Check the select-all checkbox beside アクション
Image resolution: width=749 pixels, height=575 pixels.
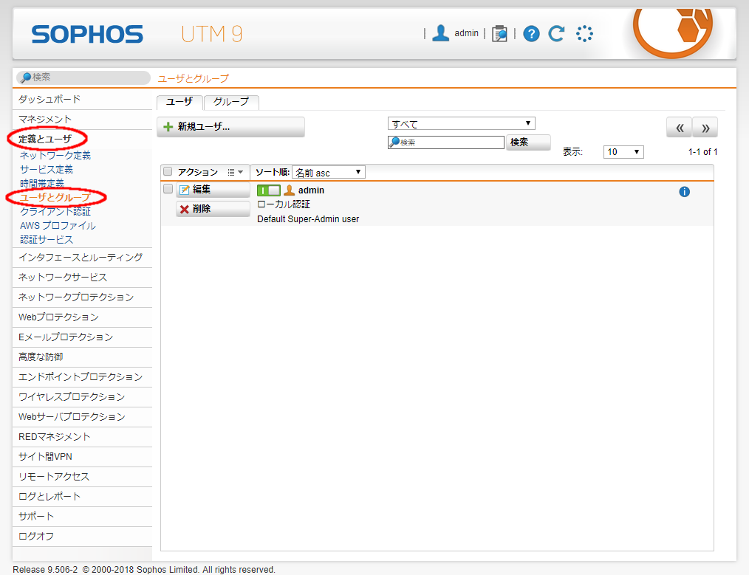click(168, 172)
